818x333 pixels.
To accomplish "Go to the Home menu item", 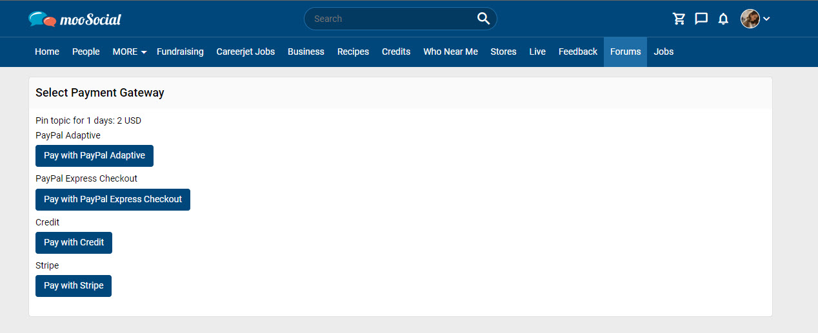I will pos(47,52).
